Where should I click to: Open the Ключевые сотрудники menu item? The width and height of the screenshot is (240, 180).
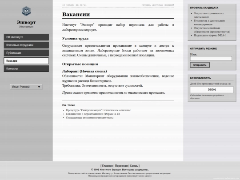(26, 45)
